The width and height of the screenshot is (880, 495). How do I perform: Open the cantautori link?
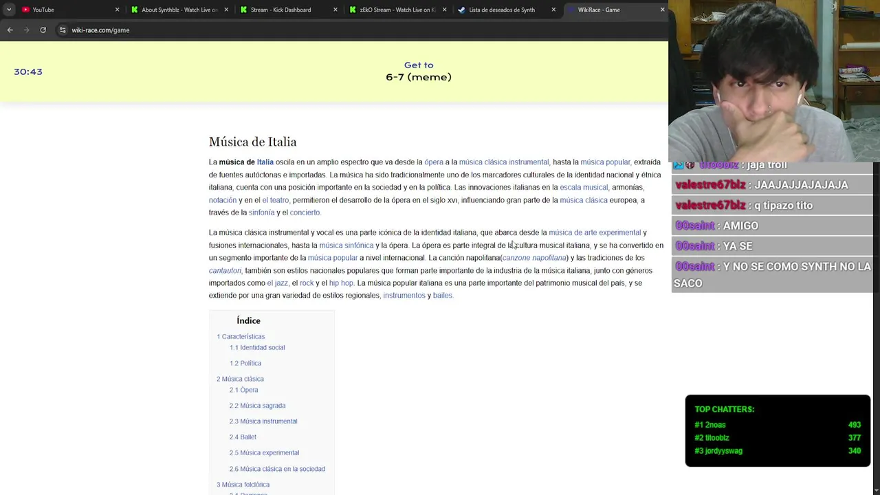tap(225, 271)
